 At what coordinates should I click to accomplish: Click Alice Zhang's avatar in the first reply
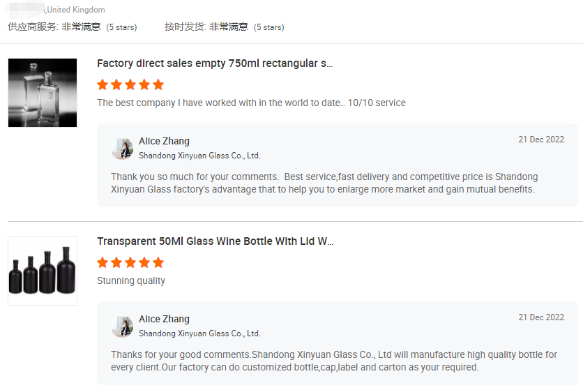click(123, 148)
